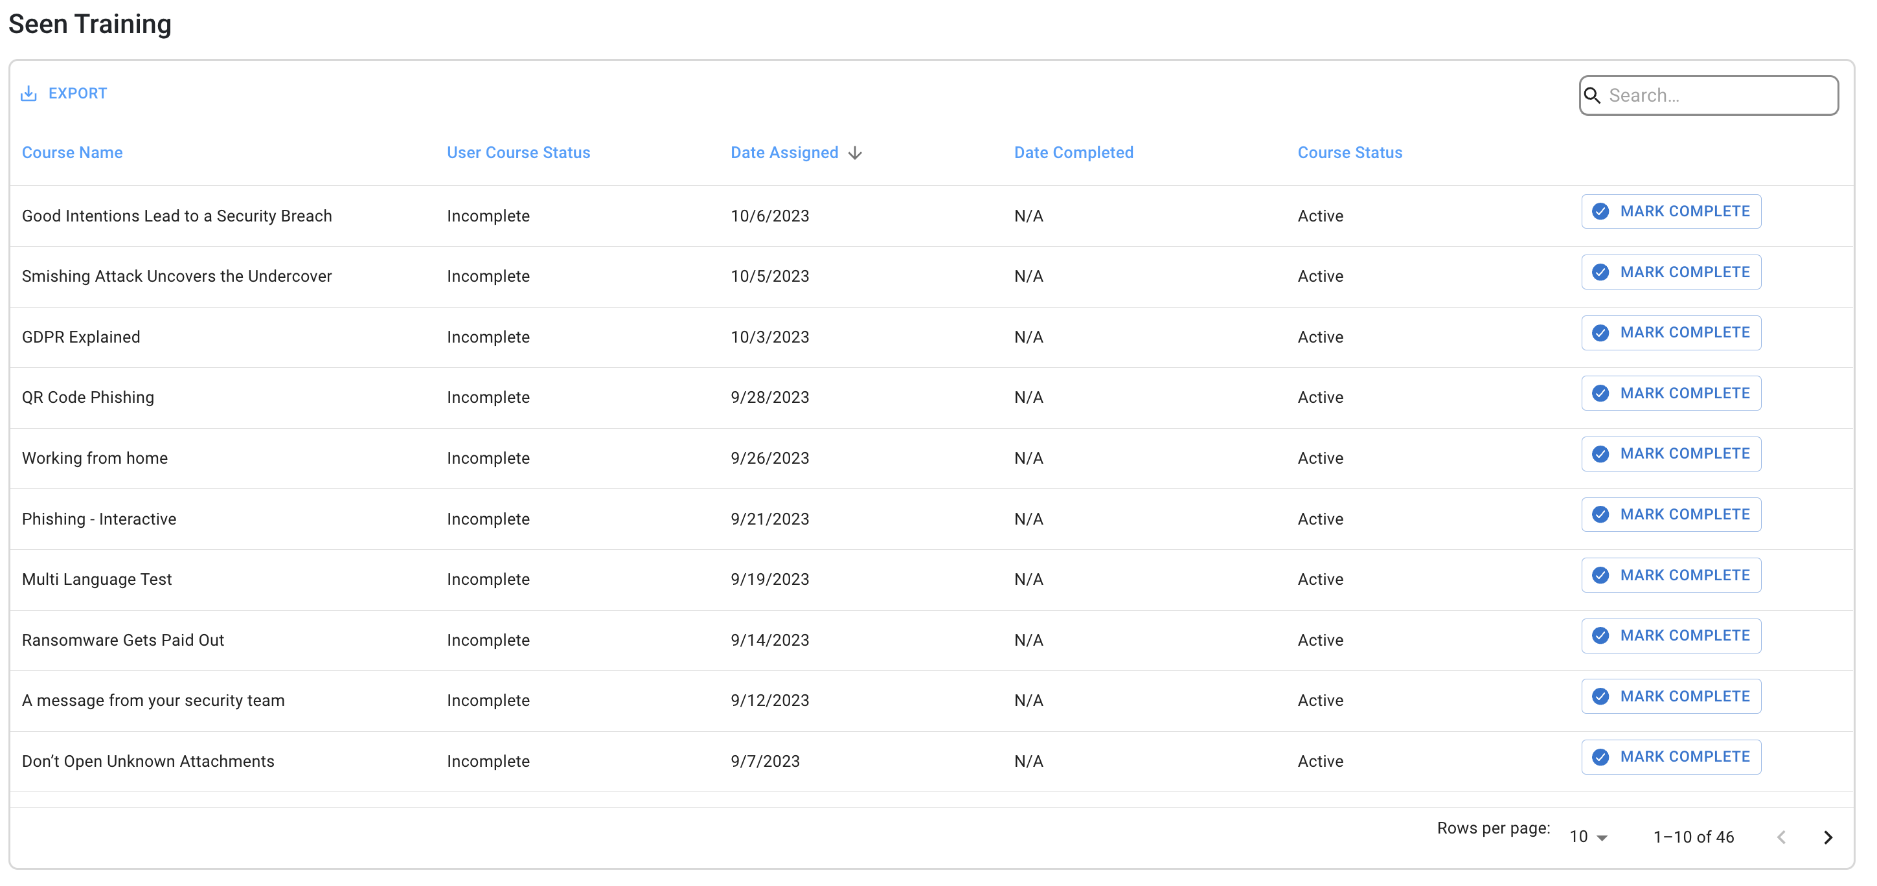Screen dimensions: 1877x886
Task: Click the Date Assigned sort arrow
Action: 856,153
